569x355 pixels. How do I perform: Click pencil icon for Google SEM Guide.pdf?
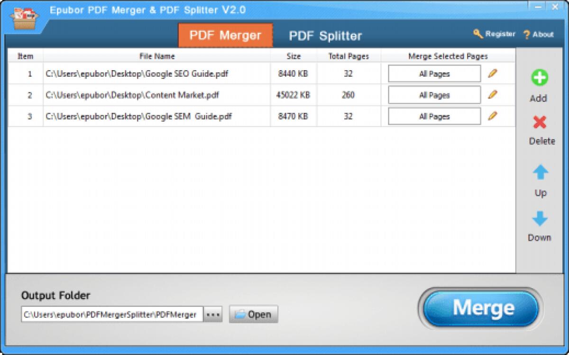493,116
